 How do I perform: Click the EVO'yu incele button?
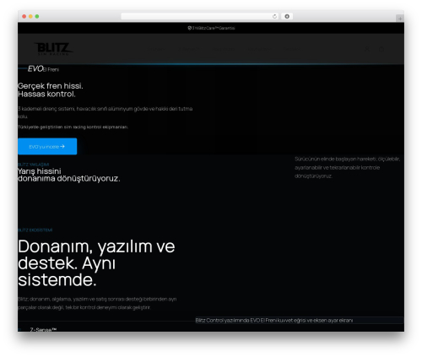tap(47, 146)
